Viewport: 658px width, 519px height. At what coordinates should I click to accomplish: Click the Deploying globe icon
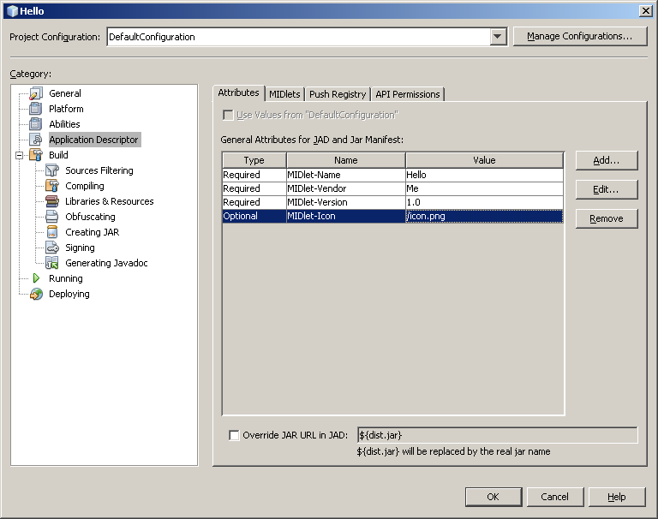(36, 294)
